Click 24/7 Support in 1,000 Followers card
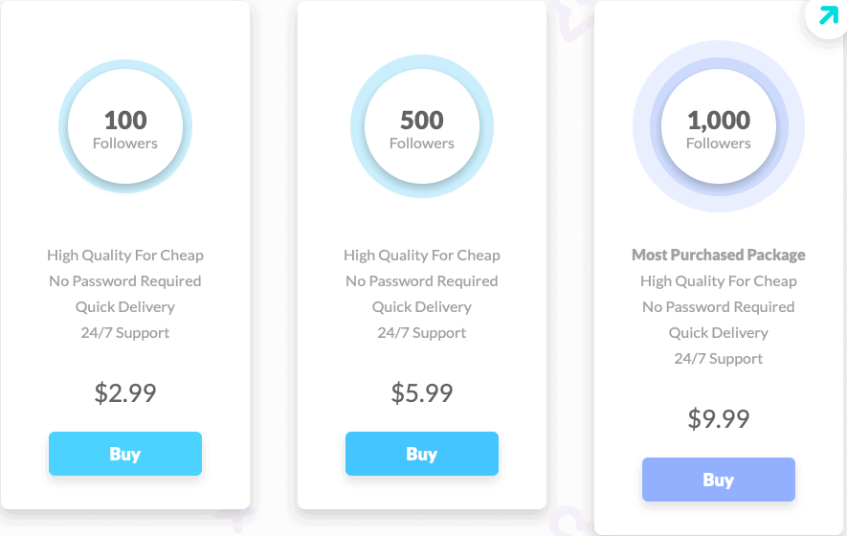Image resolution: width=847 pixels, height=536 pixels. [x=719, y=359]
